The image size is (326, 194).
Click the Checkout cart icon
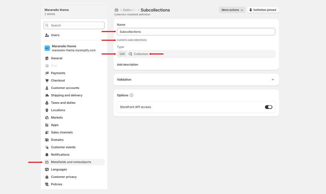(47, 81)
